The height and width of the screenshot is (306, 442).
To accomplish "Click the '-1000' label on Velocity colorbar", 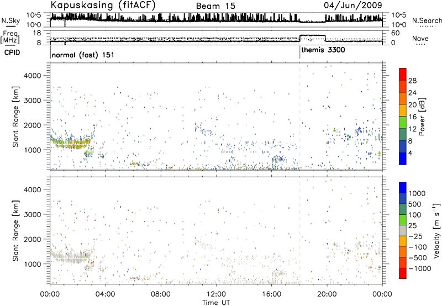I will point(419,268).
